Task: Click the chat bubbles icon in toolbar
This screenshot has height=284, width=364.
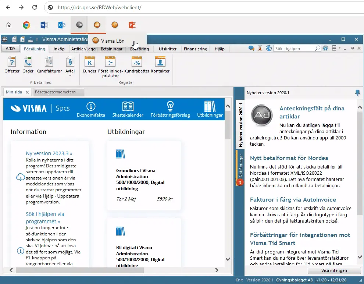Action: [251, 48]
